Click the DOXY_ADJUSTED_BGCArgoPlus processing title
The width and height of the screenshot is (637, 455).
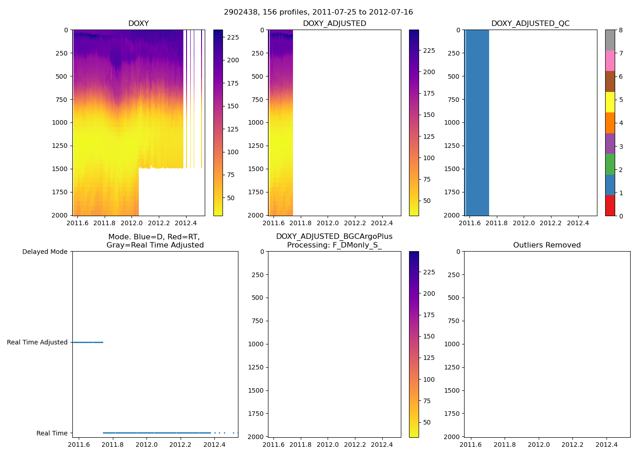(334, 241)
